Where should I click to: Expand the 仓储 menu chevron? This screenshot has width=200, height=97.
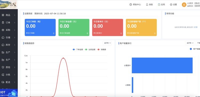[x=15, y=37]
